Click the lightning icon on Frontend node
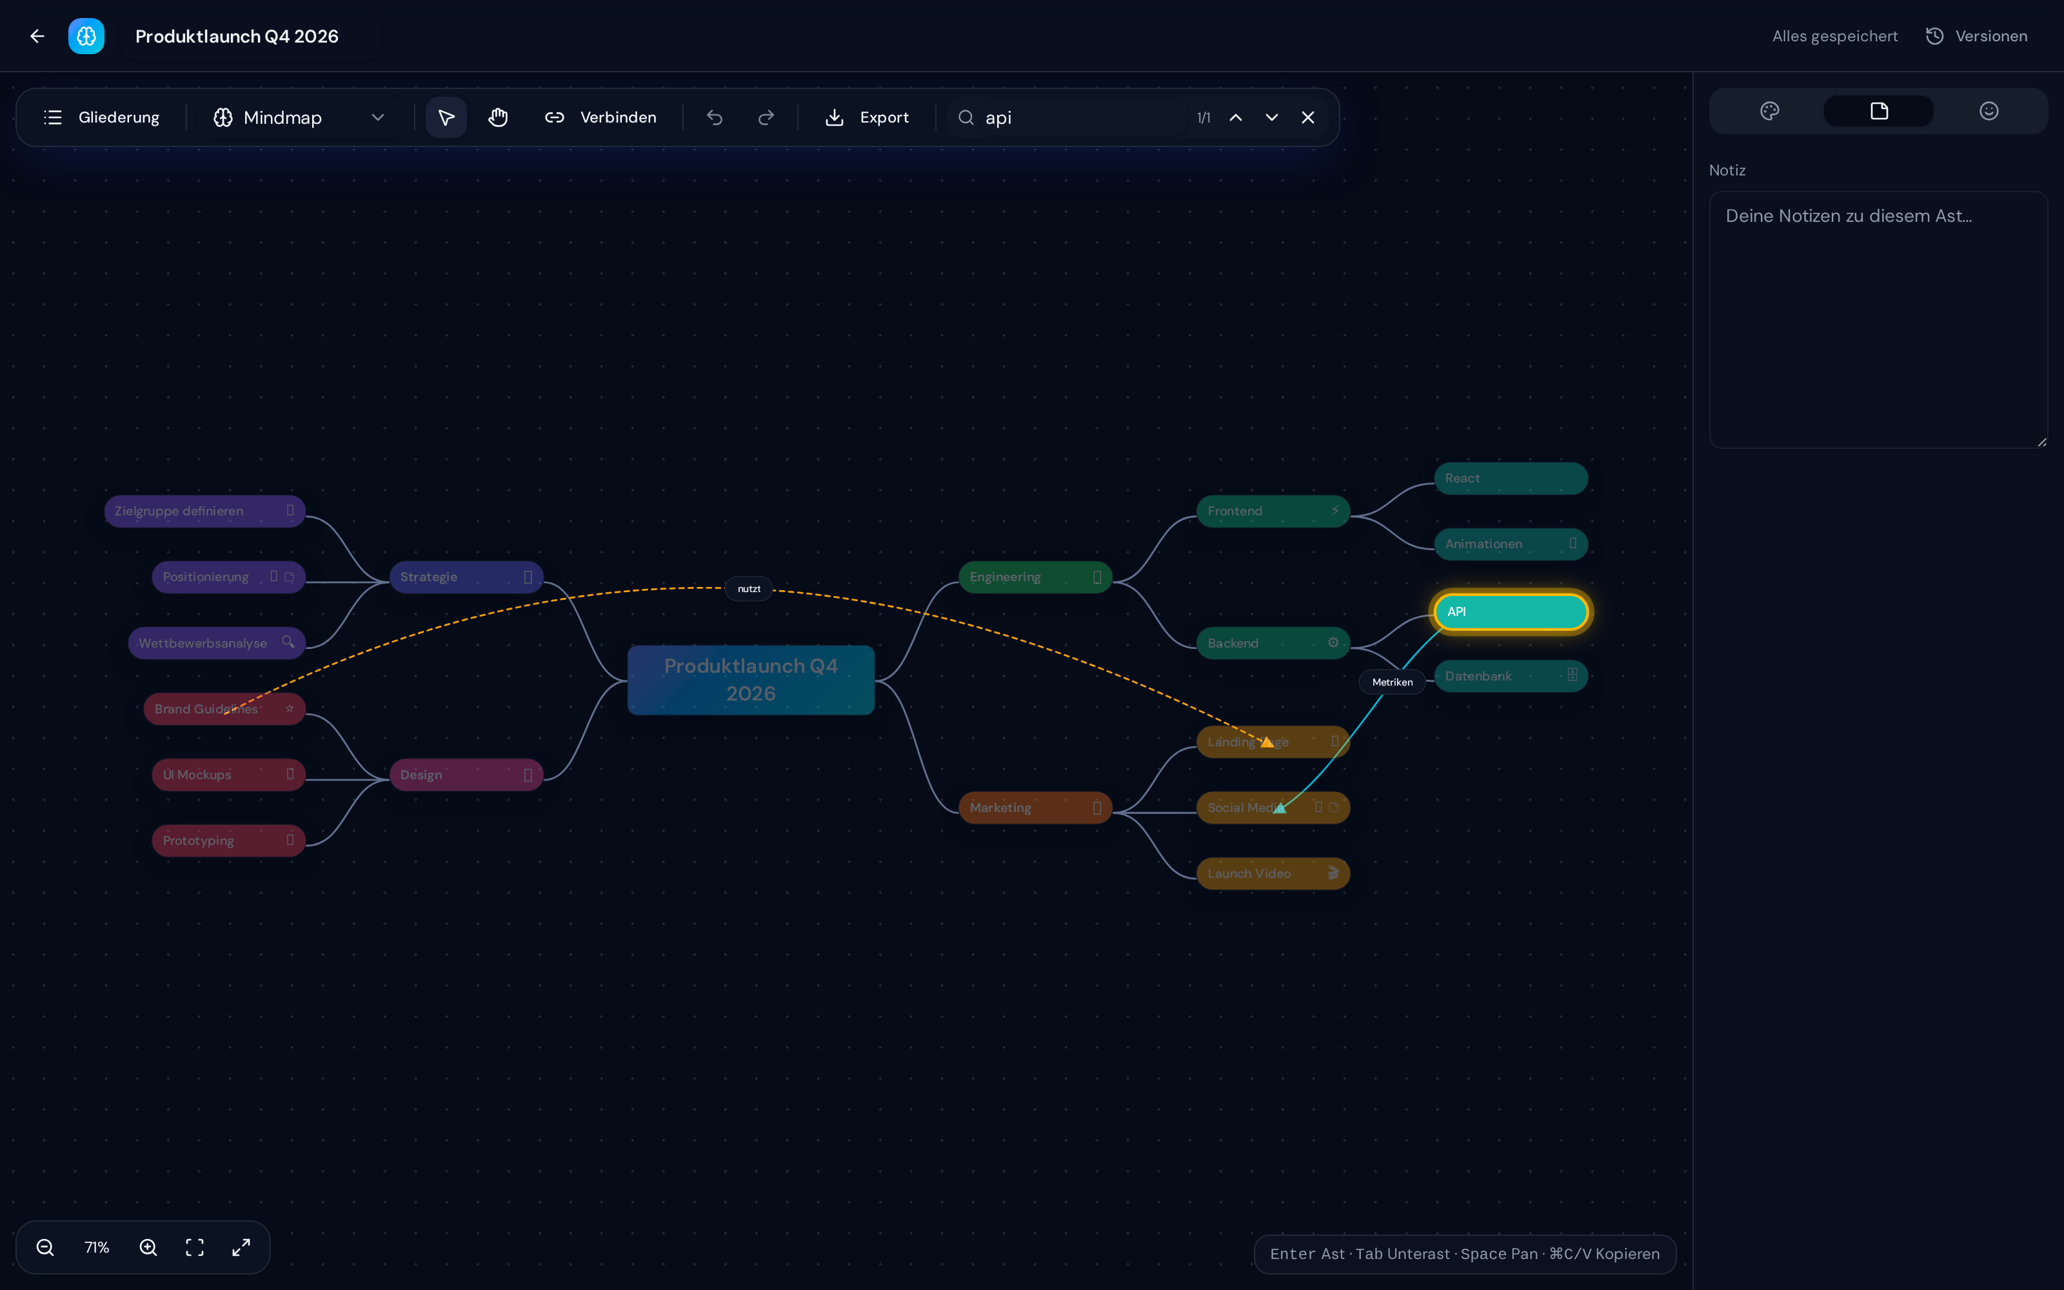This screenshot has width=2064, height=1290. pyautogui.click(x=1335, y=510)
